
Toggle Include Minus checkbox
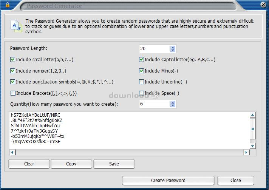[141, 71]
